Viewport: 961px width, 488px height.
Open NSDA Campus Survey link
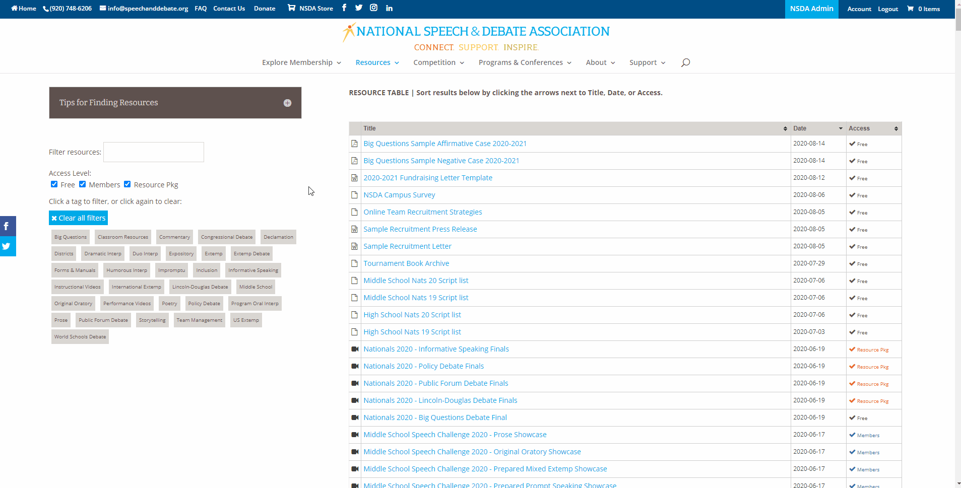[x=399, y=195]
